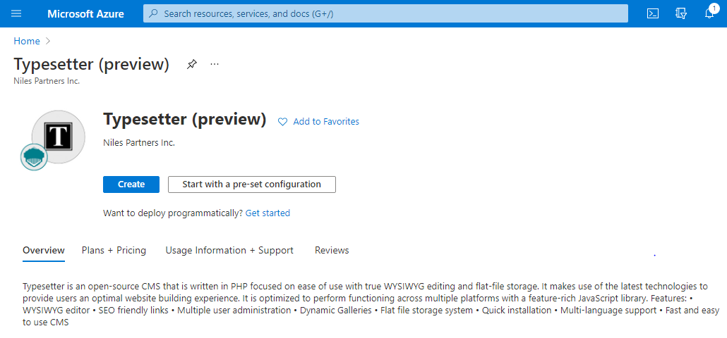Launch Cloud Shell from the top bar
This screenshot has height=338, width=727.
tap(653, 13)
